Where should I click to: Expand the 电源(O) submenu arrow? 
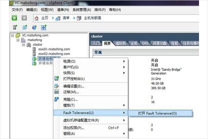(x=124, y=61)
